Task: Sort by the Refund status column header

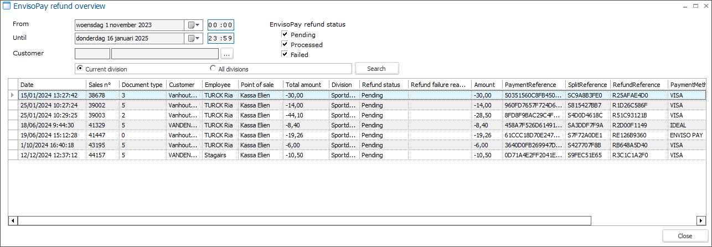Action: pos(384,85)
